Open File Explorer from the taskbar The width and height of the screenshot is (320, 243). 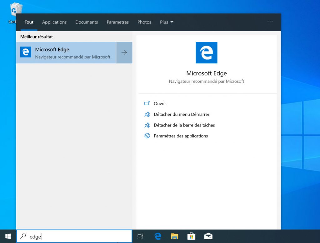pyautogui.click(x=174, y=236)
